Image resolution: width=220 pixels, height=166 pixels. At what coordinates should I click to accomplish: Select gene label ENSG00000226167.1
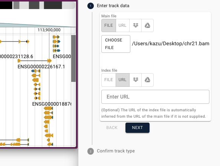coord(41,67)
